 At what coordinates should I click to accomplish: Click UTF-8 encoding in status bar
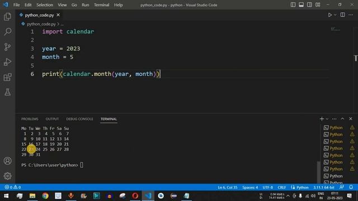click(x=267, y=188)
